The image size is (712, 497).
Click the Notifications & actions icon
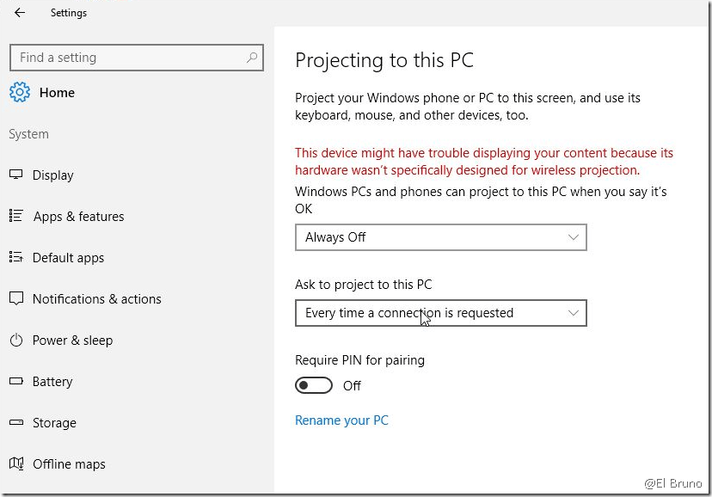tap(15, 298)
